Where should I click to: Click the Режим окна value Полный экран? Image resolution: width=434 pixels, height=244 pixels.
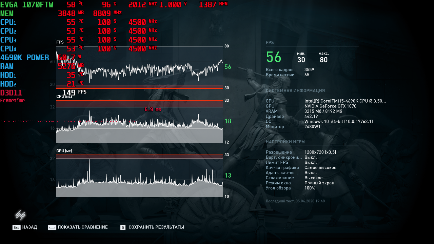pos(319,183)
